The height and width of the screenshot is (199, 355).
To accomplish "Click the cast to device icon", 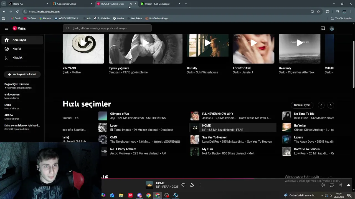I will click(x=323, y=28).
